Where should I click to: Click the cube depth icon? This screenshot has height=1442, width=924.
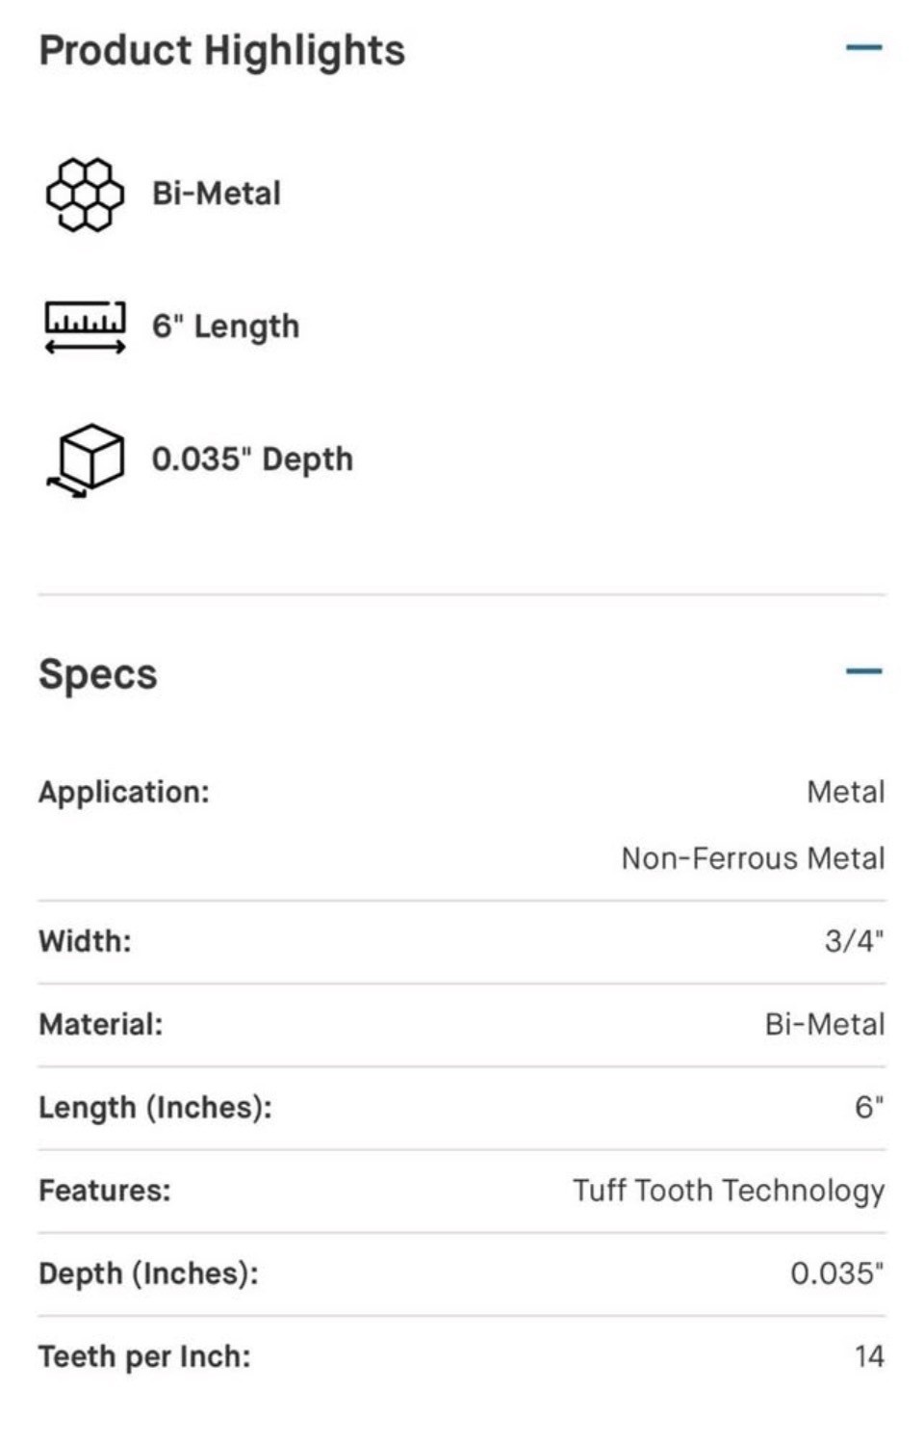[x=86, y=459]
